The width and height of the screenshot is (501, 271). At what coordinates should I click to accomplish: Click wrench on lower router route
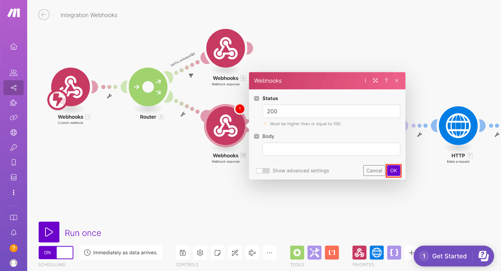pyautogui.click(x=183, y=114)
